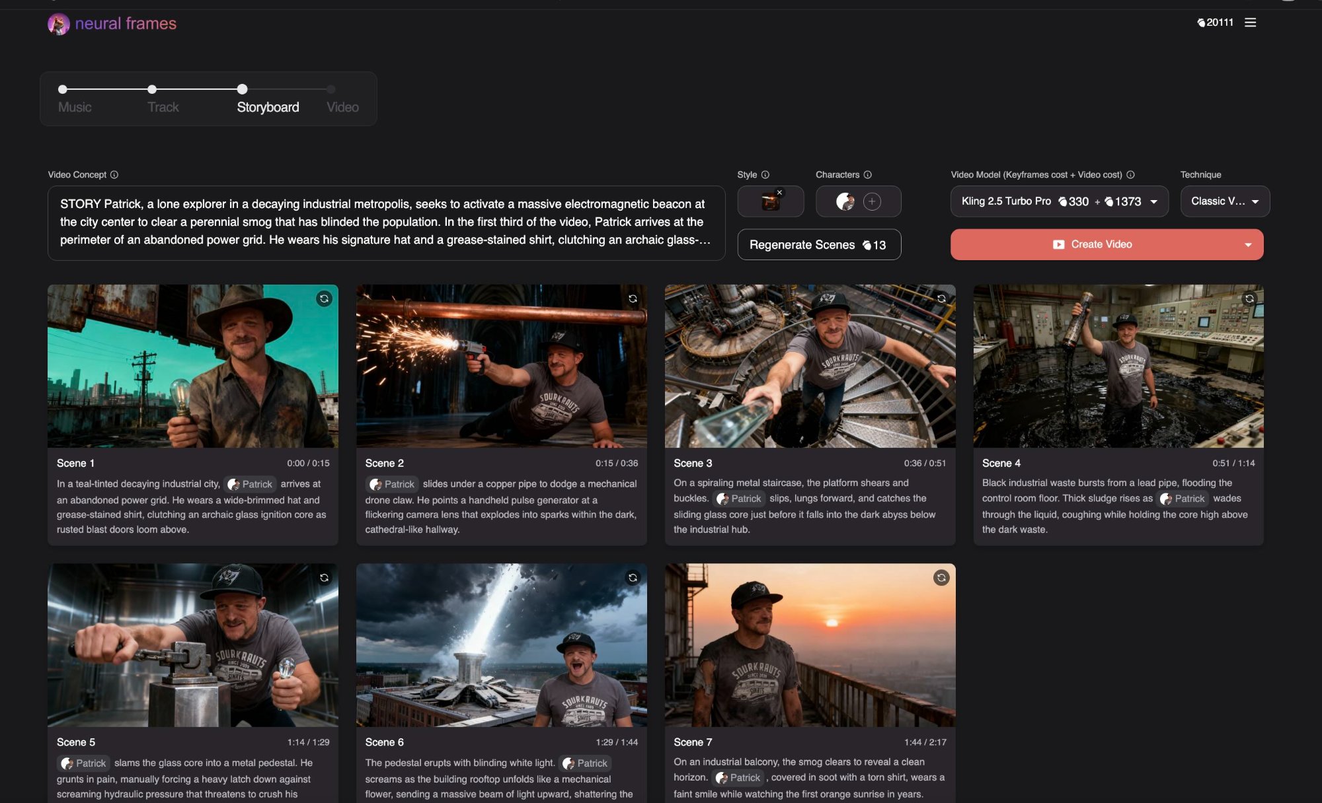
Task: Open the hamburger navigation menu
Action: click(x=1251, y=22)
